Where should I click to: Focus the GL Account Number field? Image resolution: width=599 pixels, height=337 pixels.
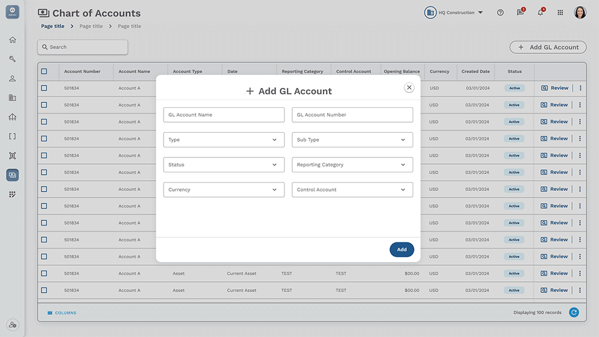pos(352,115)
